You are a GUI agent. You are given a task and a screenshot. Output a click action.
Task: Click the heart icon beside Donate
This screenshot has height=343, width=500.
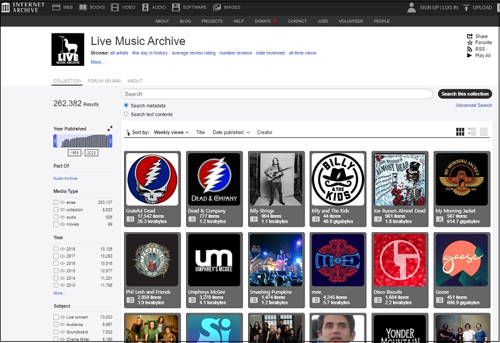click(275, 22)
